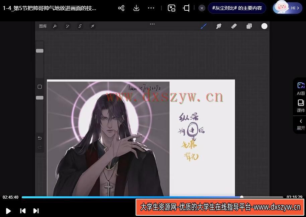Play the video
The image size is (306, 217).
pyautogui.click(x=8, y=211)
